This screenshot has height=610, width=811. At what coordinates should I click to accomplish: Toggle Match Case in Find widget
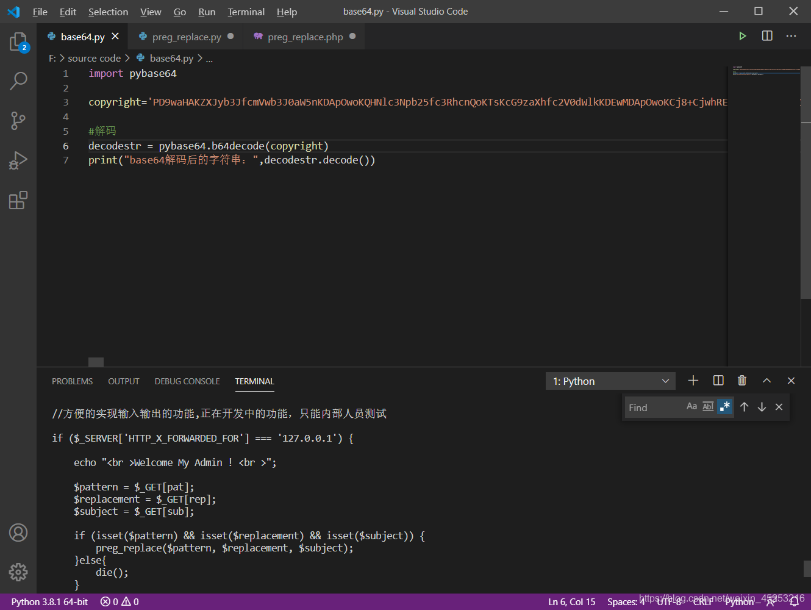(x=691, y=406)
